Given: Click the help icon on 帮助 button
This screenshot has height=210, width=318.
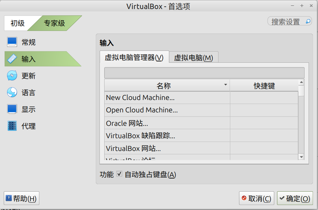Looking at the screenshot, I should point(9,198).
